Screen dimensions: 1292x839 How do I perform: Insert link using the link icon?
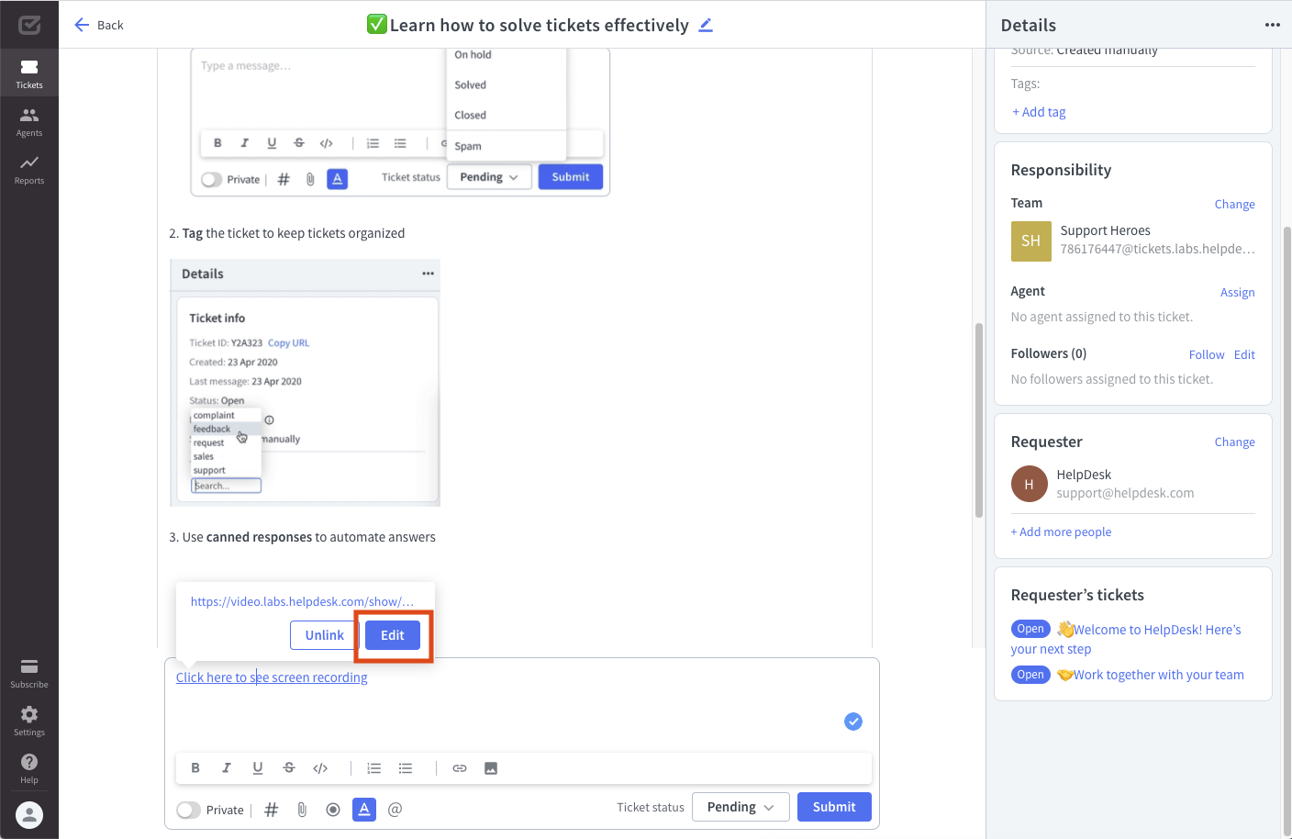point(460,768)
